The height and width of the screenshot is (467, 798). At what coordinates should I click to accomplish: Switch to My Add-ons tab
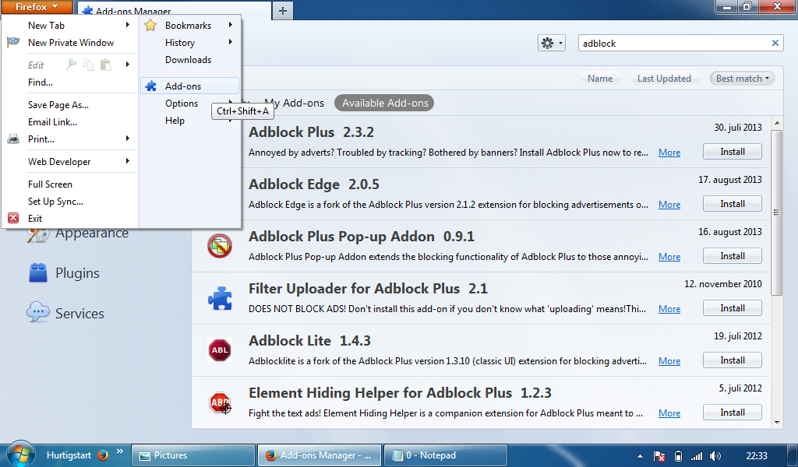(294, 103)
